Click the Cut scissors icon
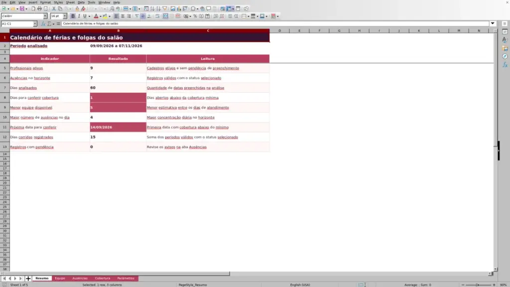The height and width of the screenshot is (287, 510). point(54,9)
